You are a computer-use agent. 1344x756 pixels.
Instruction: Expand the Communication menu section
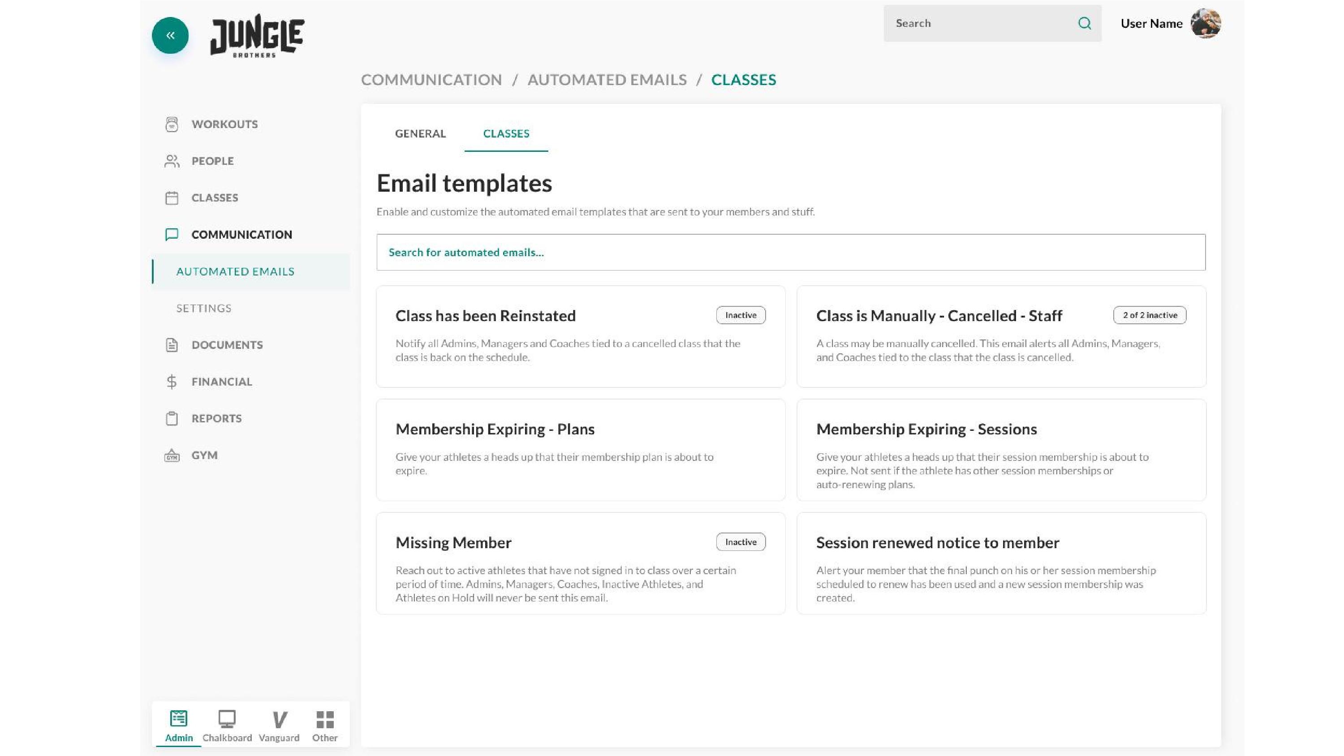coord(241,235)
